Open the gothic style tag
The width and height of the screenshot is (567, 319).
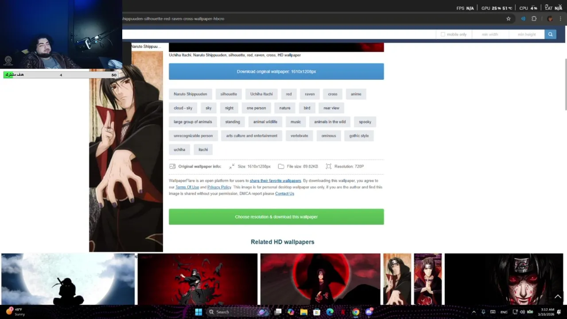(x=359, y=136)
